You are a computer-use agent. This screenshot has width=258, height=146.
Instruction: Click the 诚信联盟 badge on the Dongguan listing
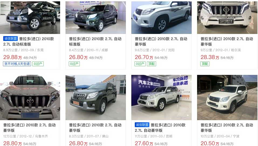[11, 39]
